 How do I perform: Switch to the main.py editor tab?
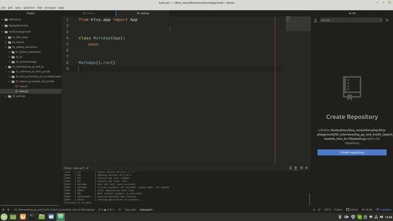(143, 14)
